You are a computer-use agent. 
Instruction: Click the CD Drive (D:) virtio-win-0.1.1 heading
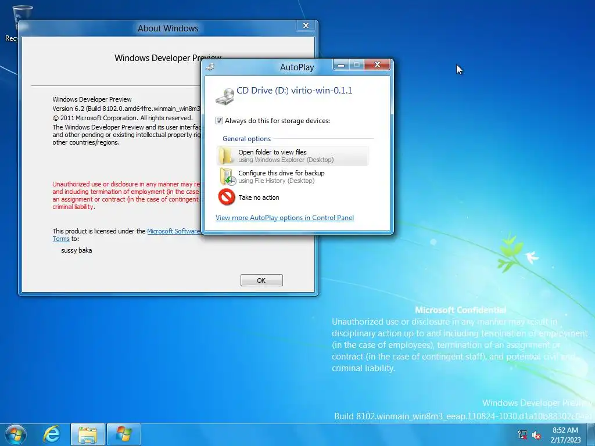coord(294,90)
